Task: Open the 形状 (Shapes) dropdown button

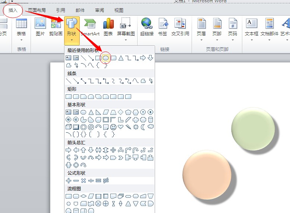Action: (71, 28)
